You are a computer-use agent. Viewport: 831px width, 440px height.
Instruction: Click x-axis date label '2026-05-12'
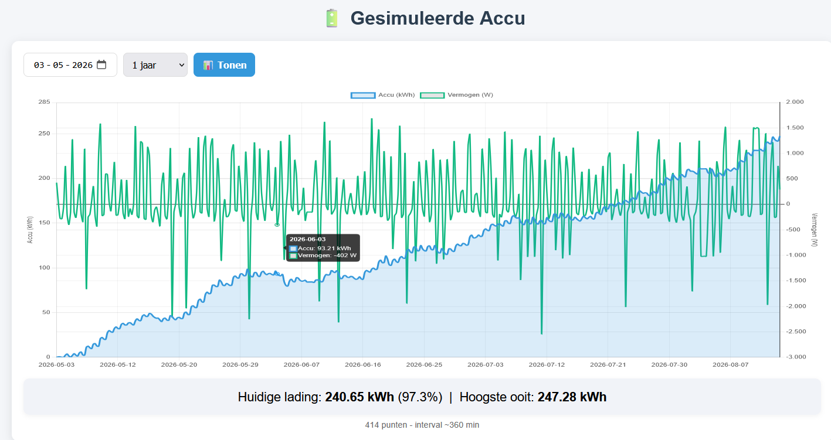(118, 364)
